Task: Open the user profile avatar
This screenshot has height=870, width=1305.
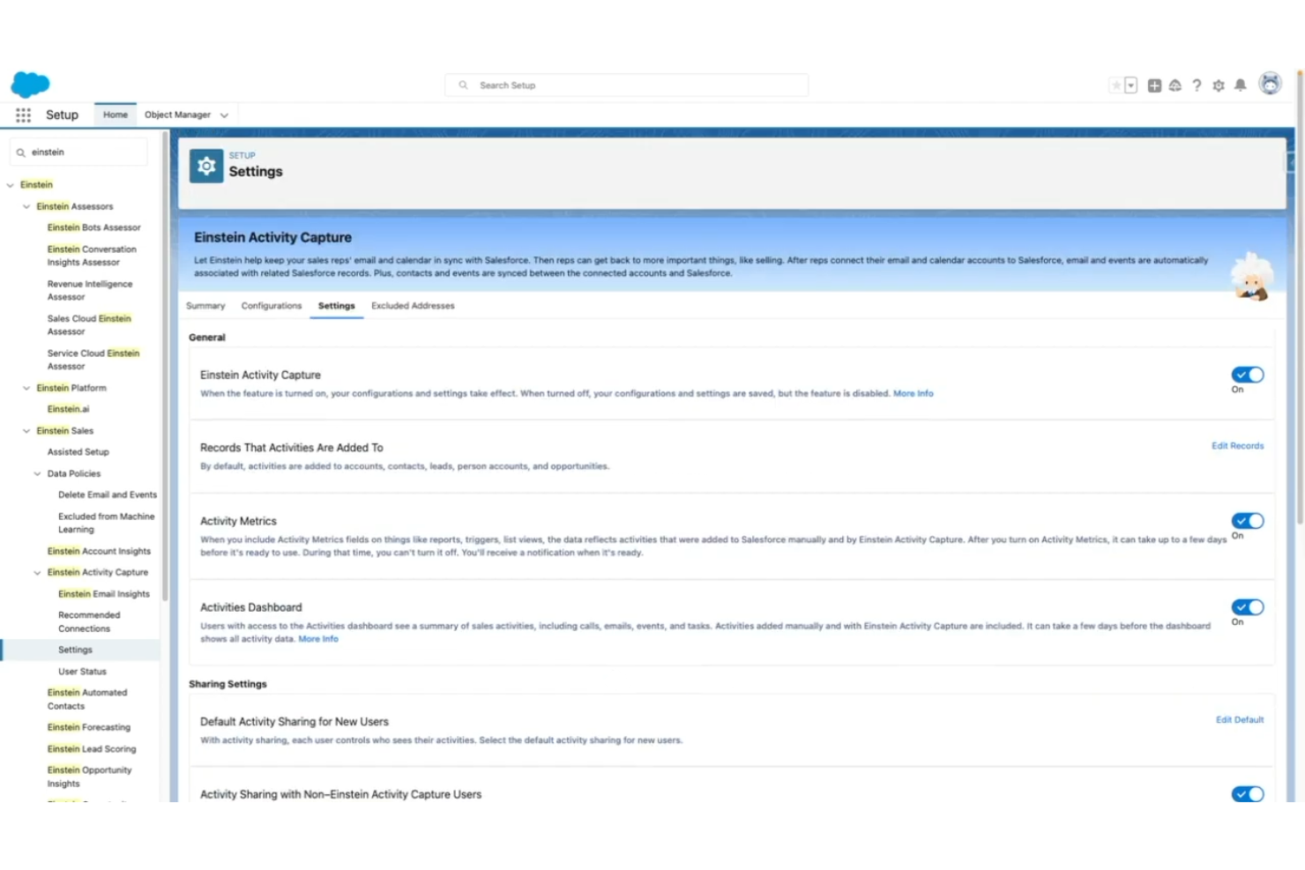Action: tap(1270, 84)
